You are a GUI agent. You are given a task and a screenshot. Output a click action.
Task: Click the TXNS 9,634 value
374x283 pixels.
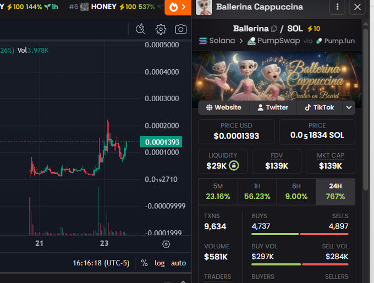click(215, 226)
